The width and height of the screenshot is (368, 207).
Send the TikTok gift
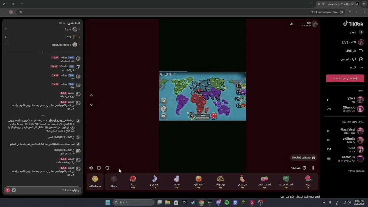coord(177,182)
